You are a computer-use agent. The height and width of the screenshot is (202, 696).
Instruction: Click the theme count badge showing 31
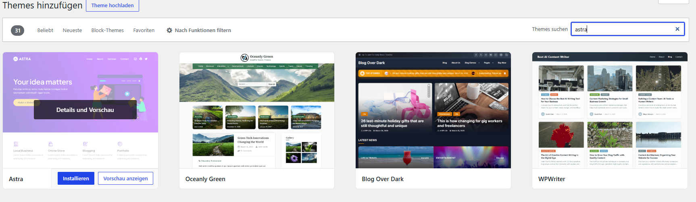(x=18, y=31)
